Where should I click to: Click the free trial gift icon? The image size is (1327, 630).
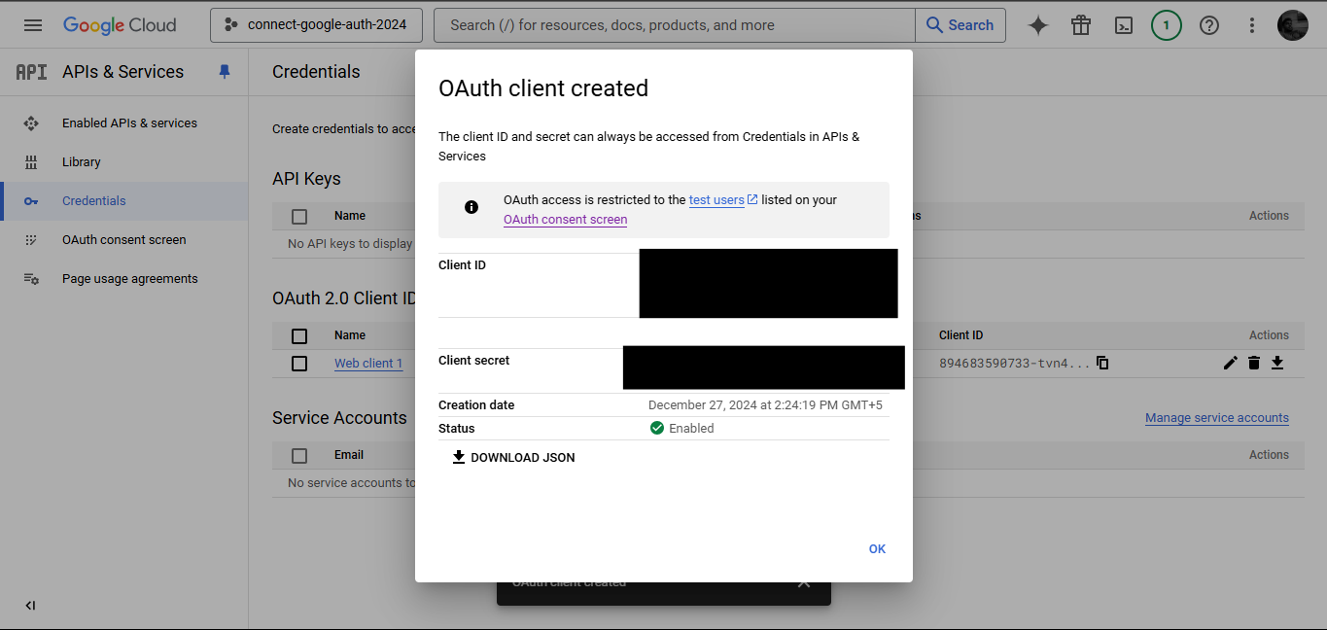pyautogui.click(x=1080, y=25)
